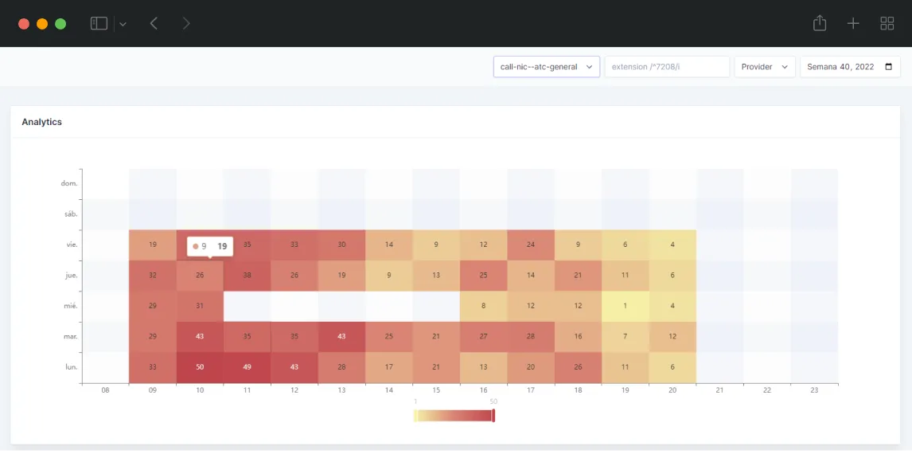Click Thursday 11h cell showing 38
The width and height of the screenshot is (912, 454).
point(247,276)
